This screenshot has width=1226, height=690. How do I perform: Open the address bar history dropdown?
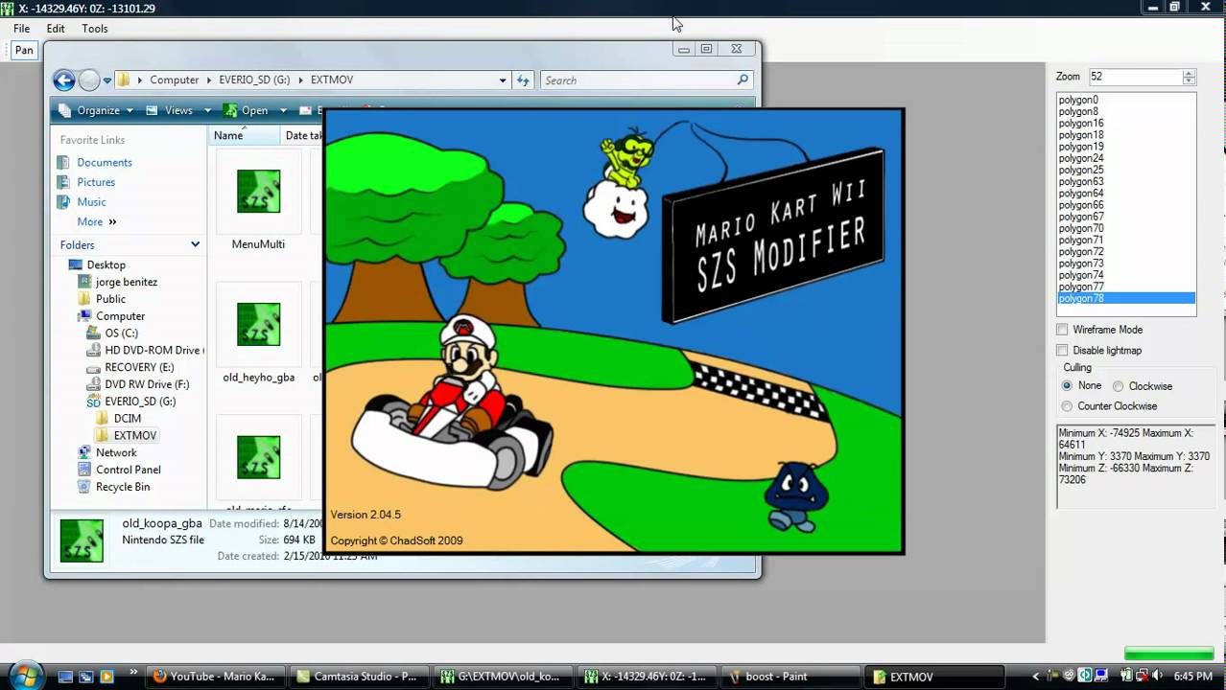(503, 80)
